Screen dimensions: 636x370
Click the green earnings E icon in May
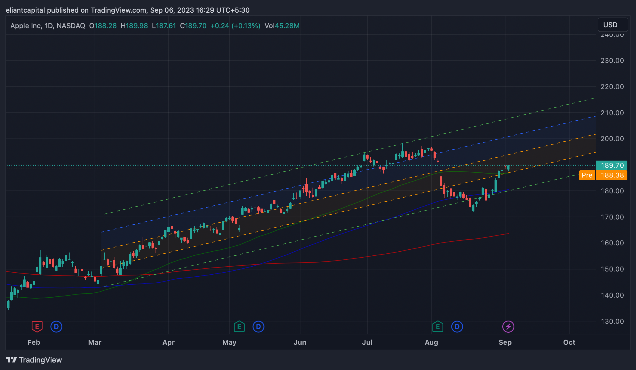pos(239,327)
